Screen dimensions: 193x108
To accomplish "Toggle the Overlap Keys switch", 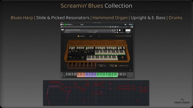I will point(127,66).
